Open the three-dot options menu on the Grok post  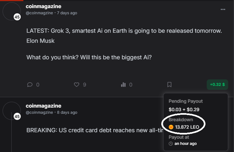pos(223,9)
